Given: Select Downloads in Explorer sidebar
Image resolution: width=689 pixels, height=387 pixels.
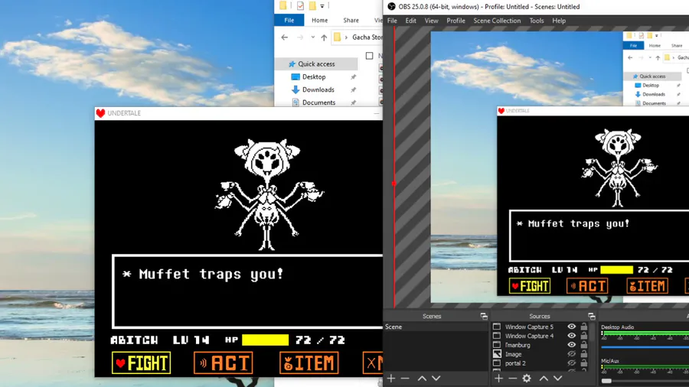Looking at the screenshot, I should point(318,89).
